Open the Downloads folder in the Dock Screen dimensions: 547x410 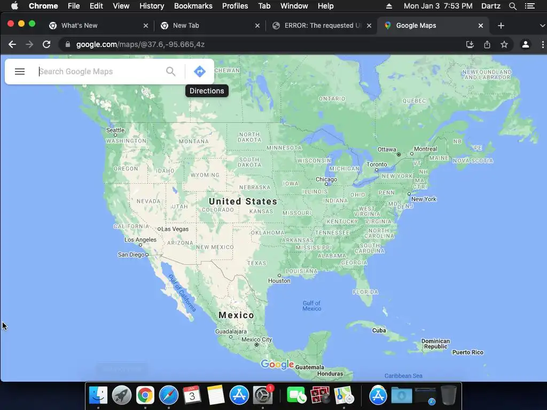402,396
